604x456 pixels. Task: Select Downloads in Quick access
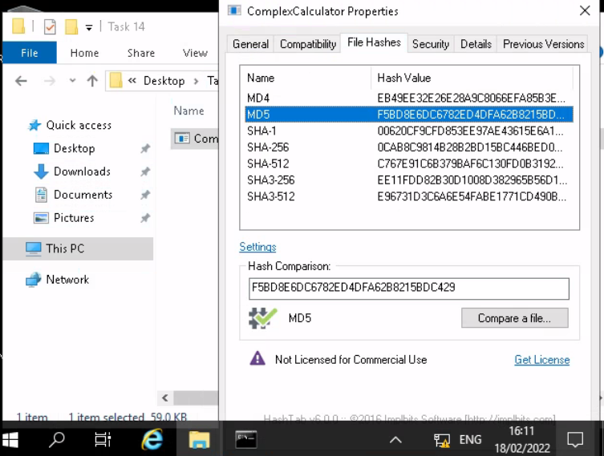82,172
